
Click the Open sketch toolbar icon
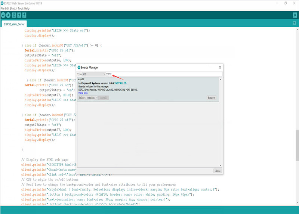19,15
